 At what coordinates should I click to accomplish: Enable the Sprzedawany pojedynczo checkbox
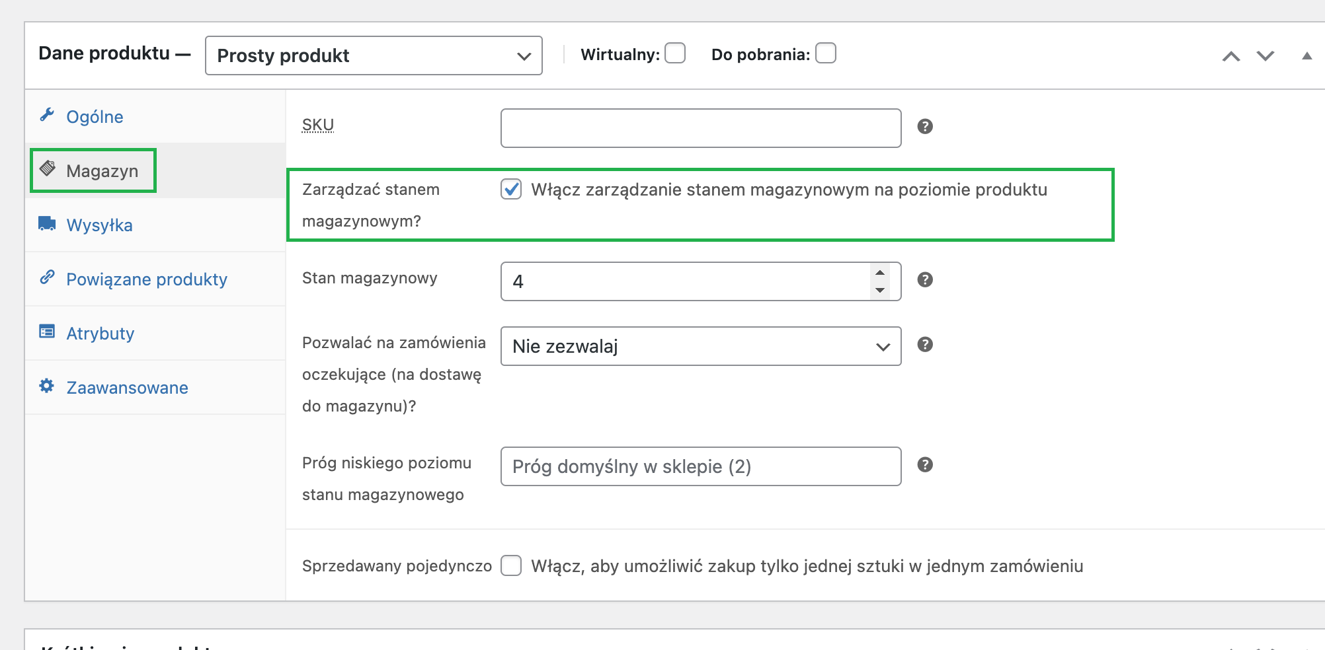pos(510,566)
